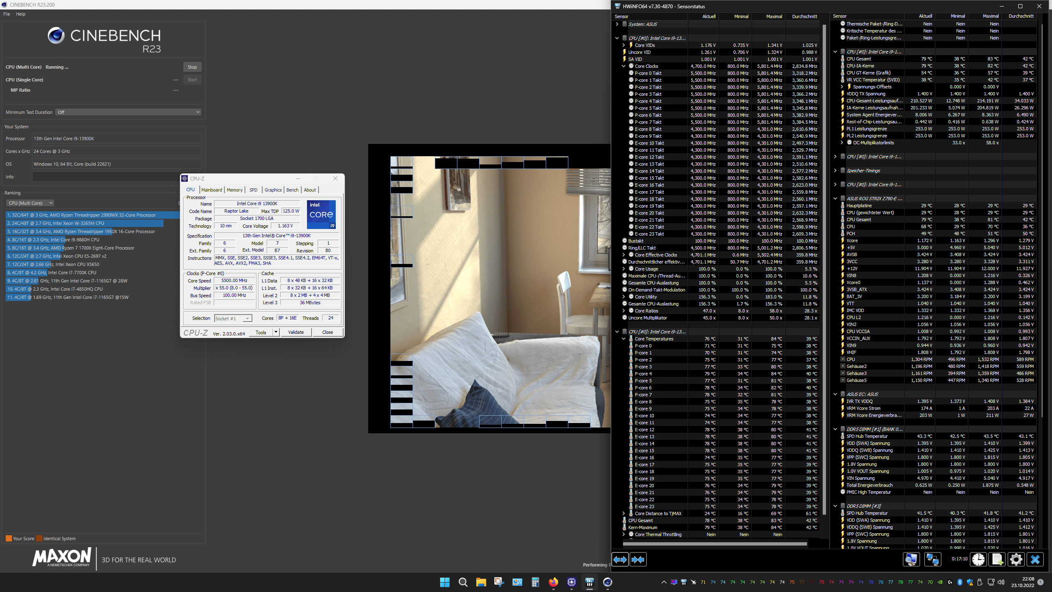Click HWiNFO left panel vertical scrollbar

point(824,269)
